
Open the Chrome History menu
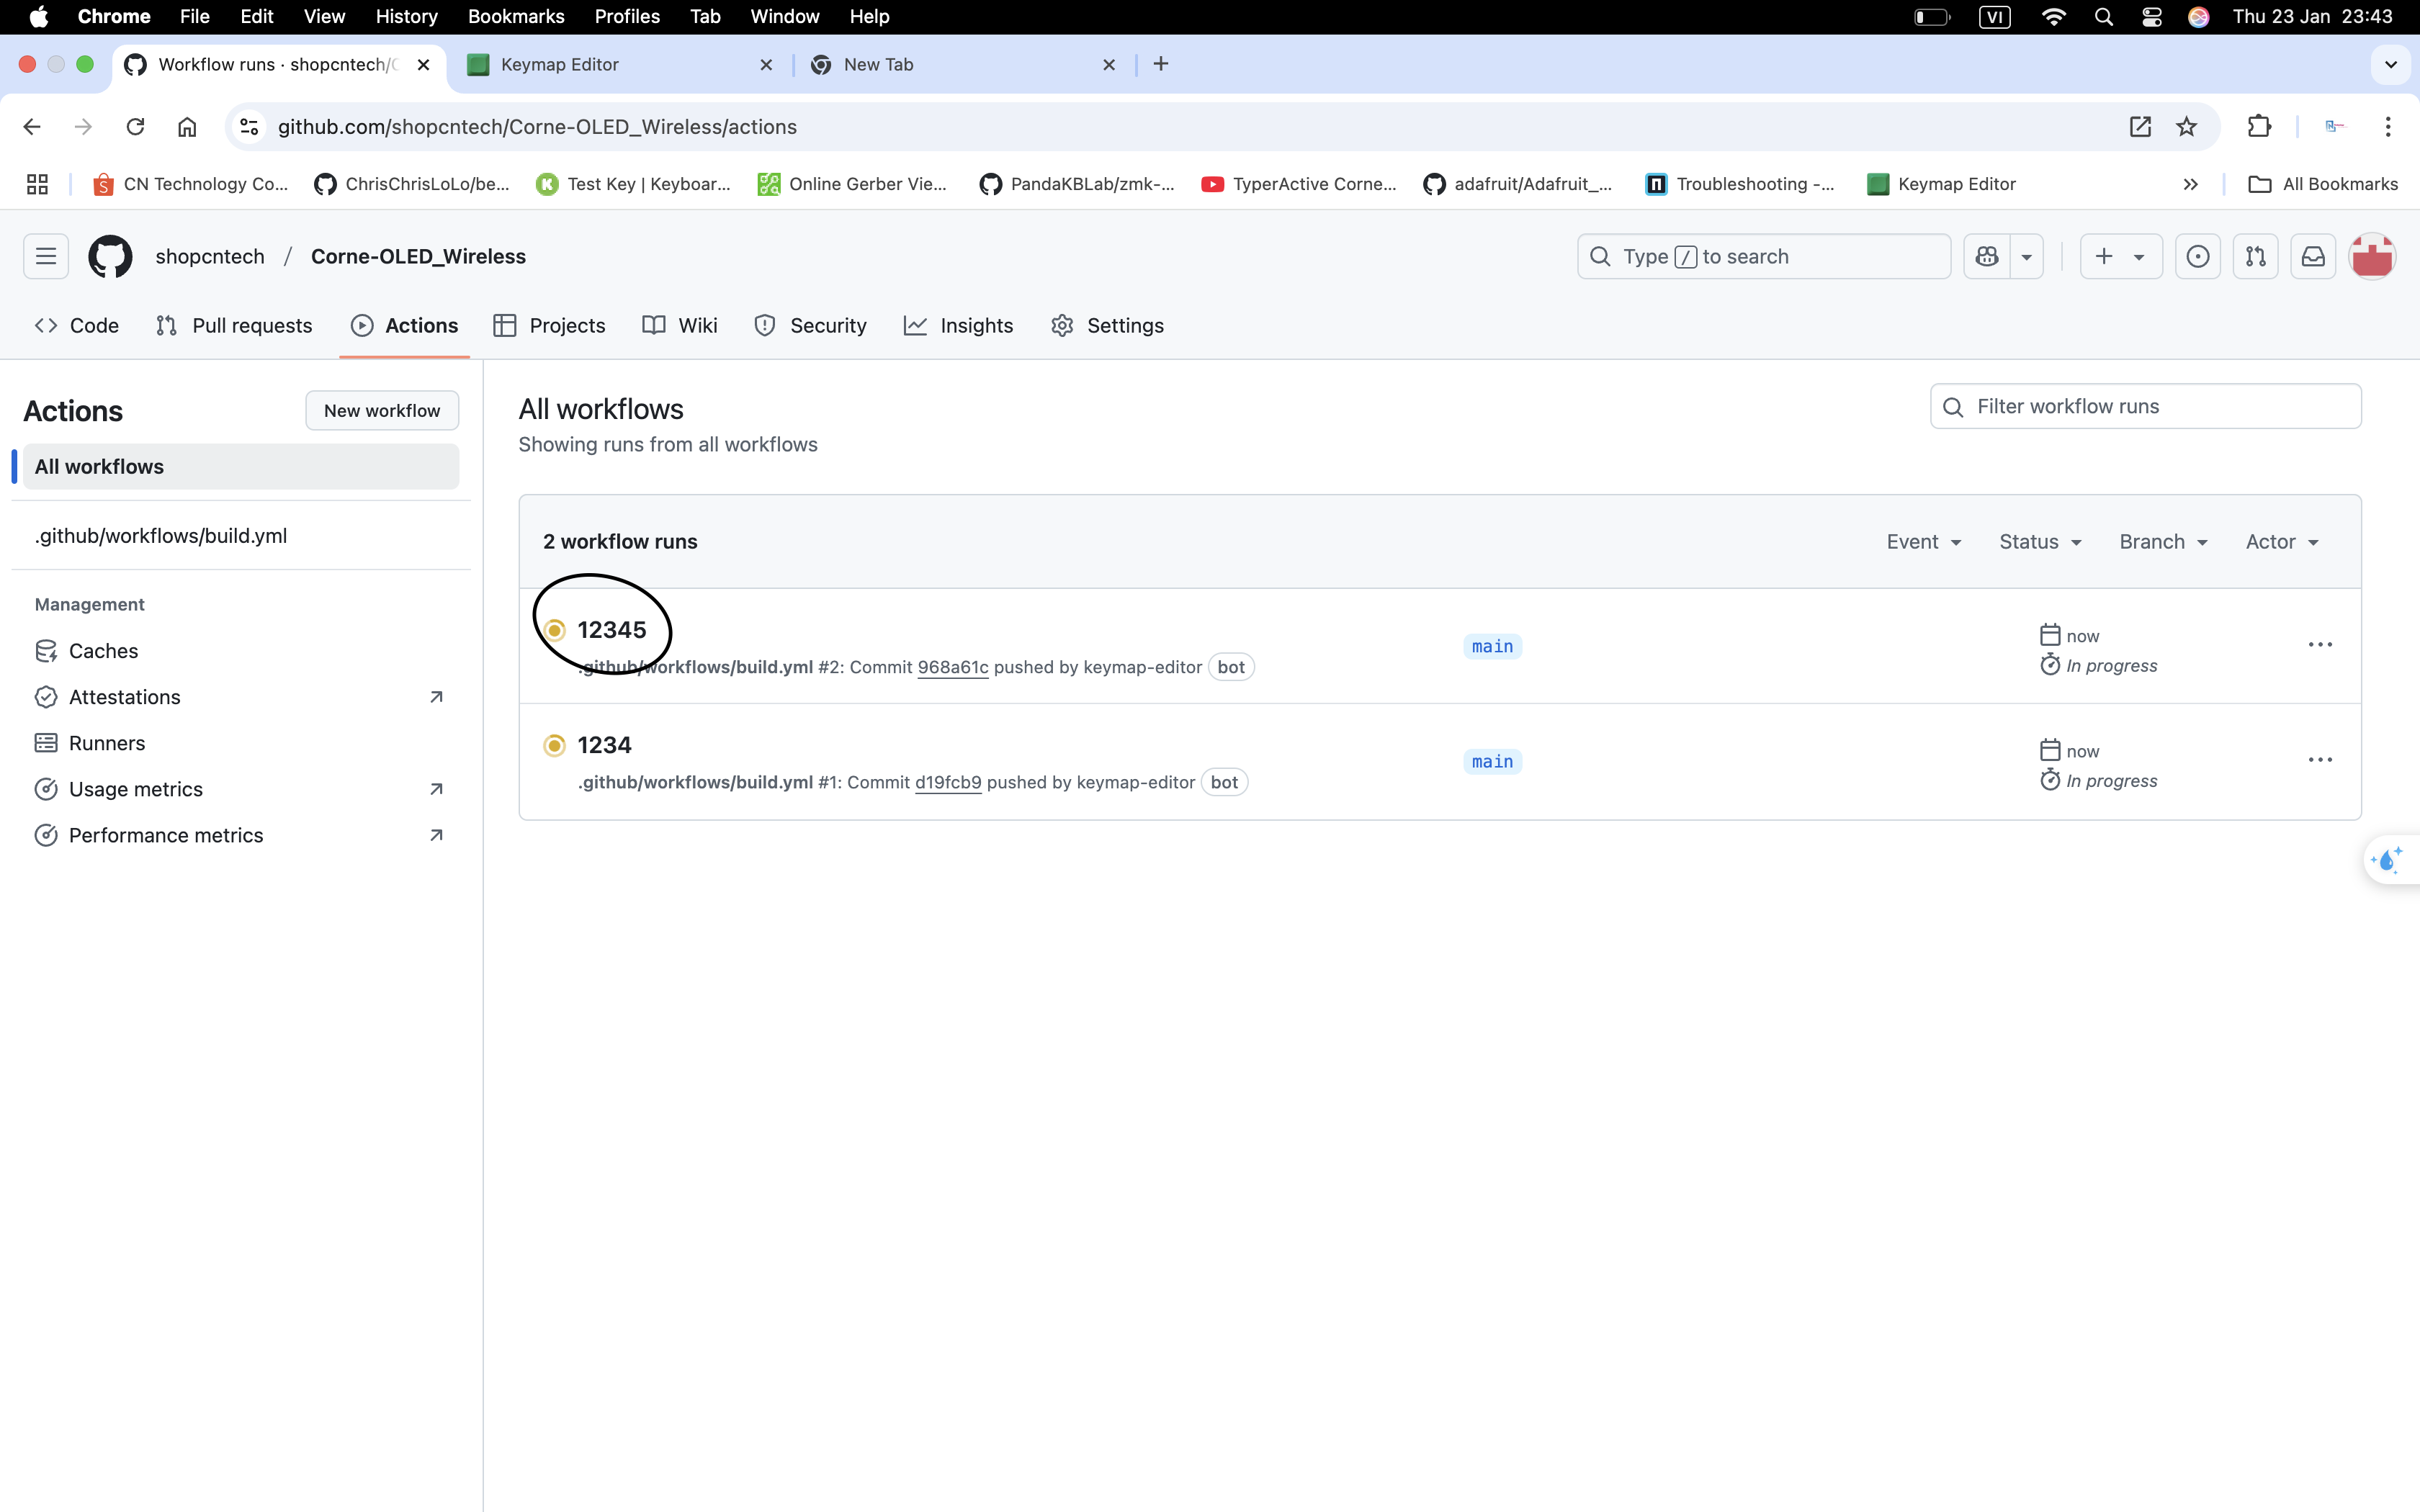click(x=406, y=17)
